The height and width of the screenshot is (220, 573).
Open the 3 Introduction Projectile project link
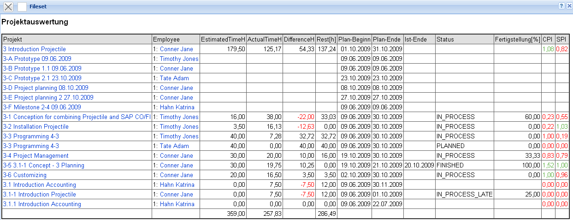point(34,49)
